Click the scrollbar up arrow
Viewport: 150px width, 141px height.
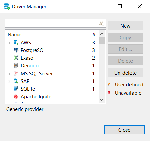tap(102, 34)
